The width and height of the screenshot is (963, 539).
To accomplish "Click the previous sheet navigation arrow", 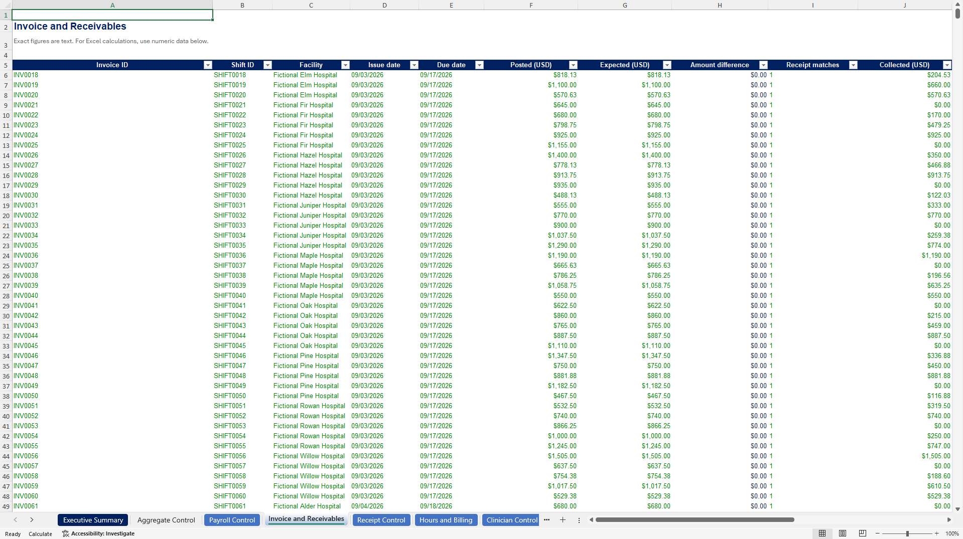I will point(16,520).
